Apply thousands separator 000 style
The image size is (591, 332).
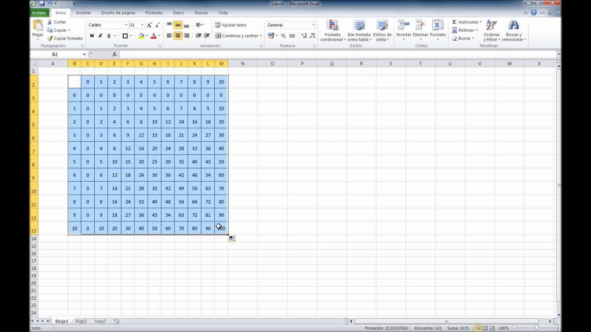pos(292,36)
